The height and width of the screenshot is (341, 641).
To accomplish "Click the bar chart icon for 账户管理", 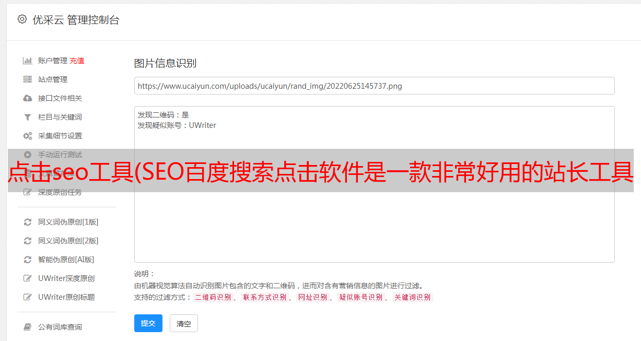I will coord(28,61).
